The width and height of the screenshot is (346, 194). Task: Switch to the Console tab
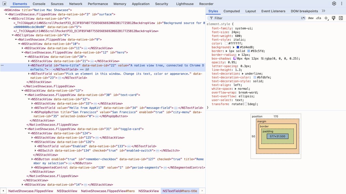point(39,4)
